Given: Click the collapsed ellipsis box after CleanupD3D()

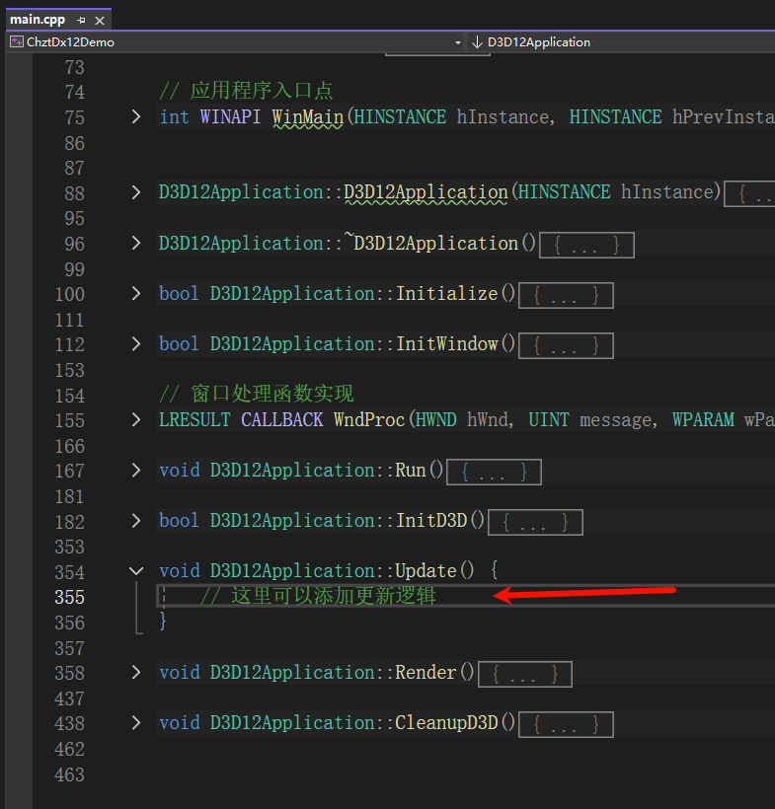Looking at the screenshot, I should pyautogui.click(x=565, y=724).
